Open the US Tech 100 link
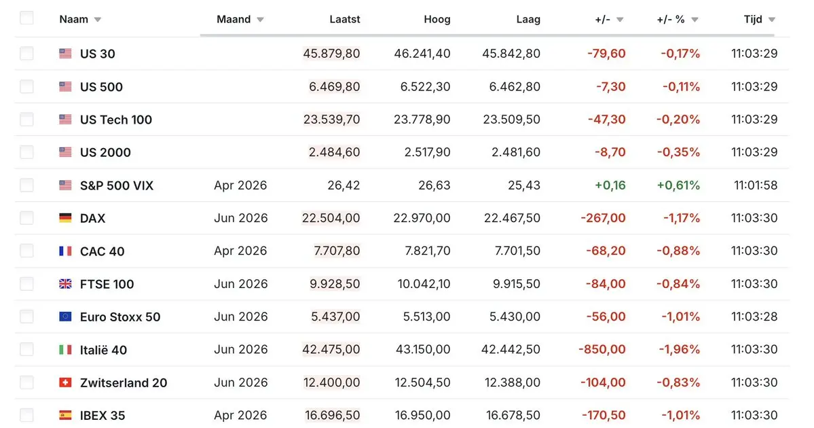 (x=115, y=120)
